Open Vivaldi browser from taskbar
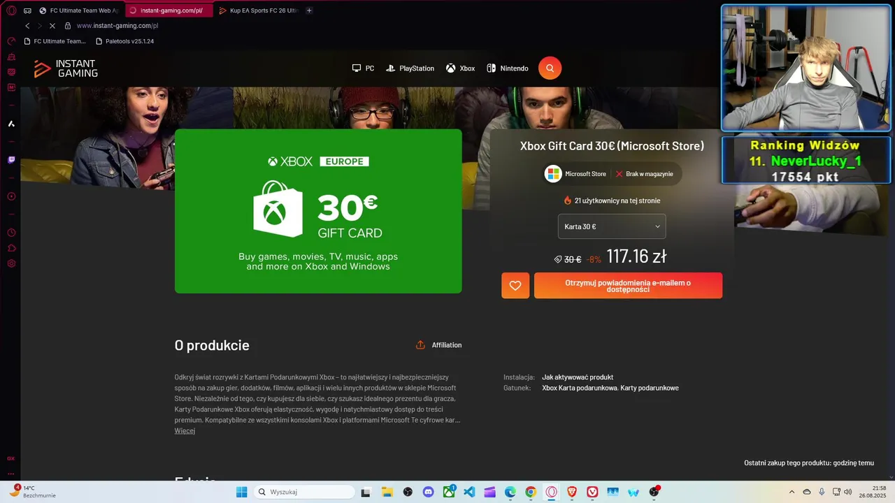This screenshot has width=895, height=503. tap(592, 493)
